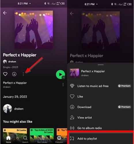Tap dimmed back arrow in right screen
Viewport: 134px width, 144px height.
[72, 14]
